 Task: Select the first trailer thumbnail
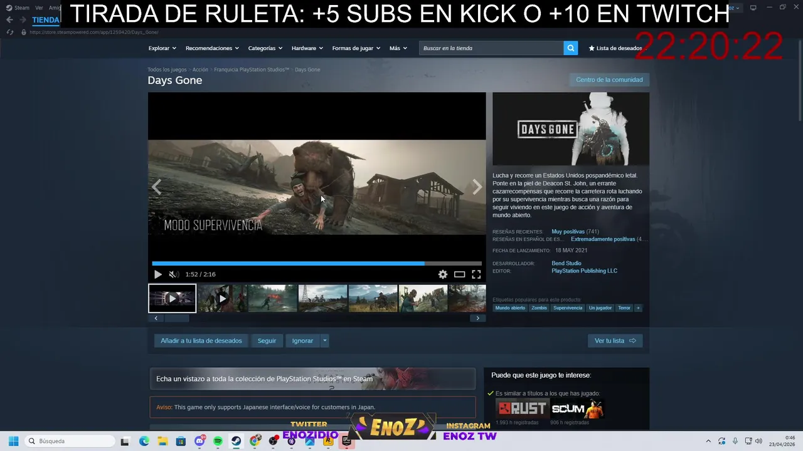(x=172, y=298)
